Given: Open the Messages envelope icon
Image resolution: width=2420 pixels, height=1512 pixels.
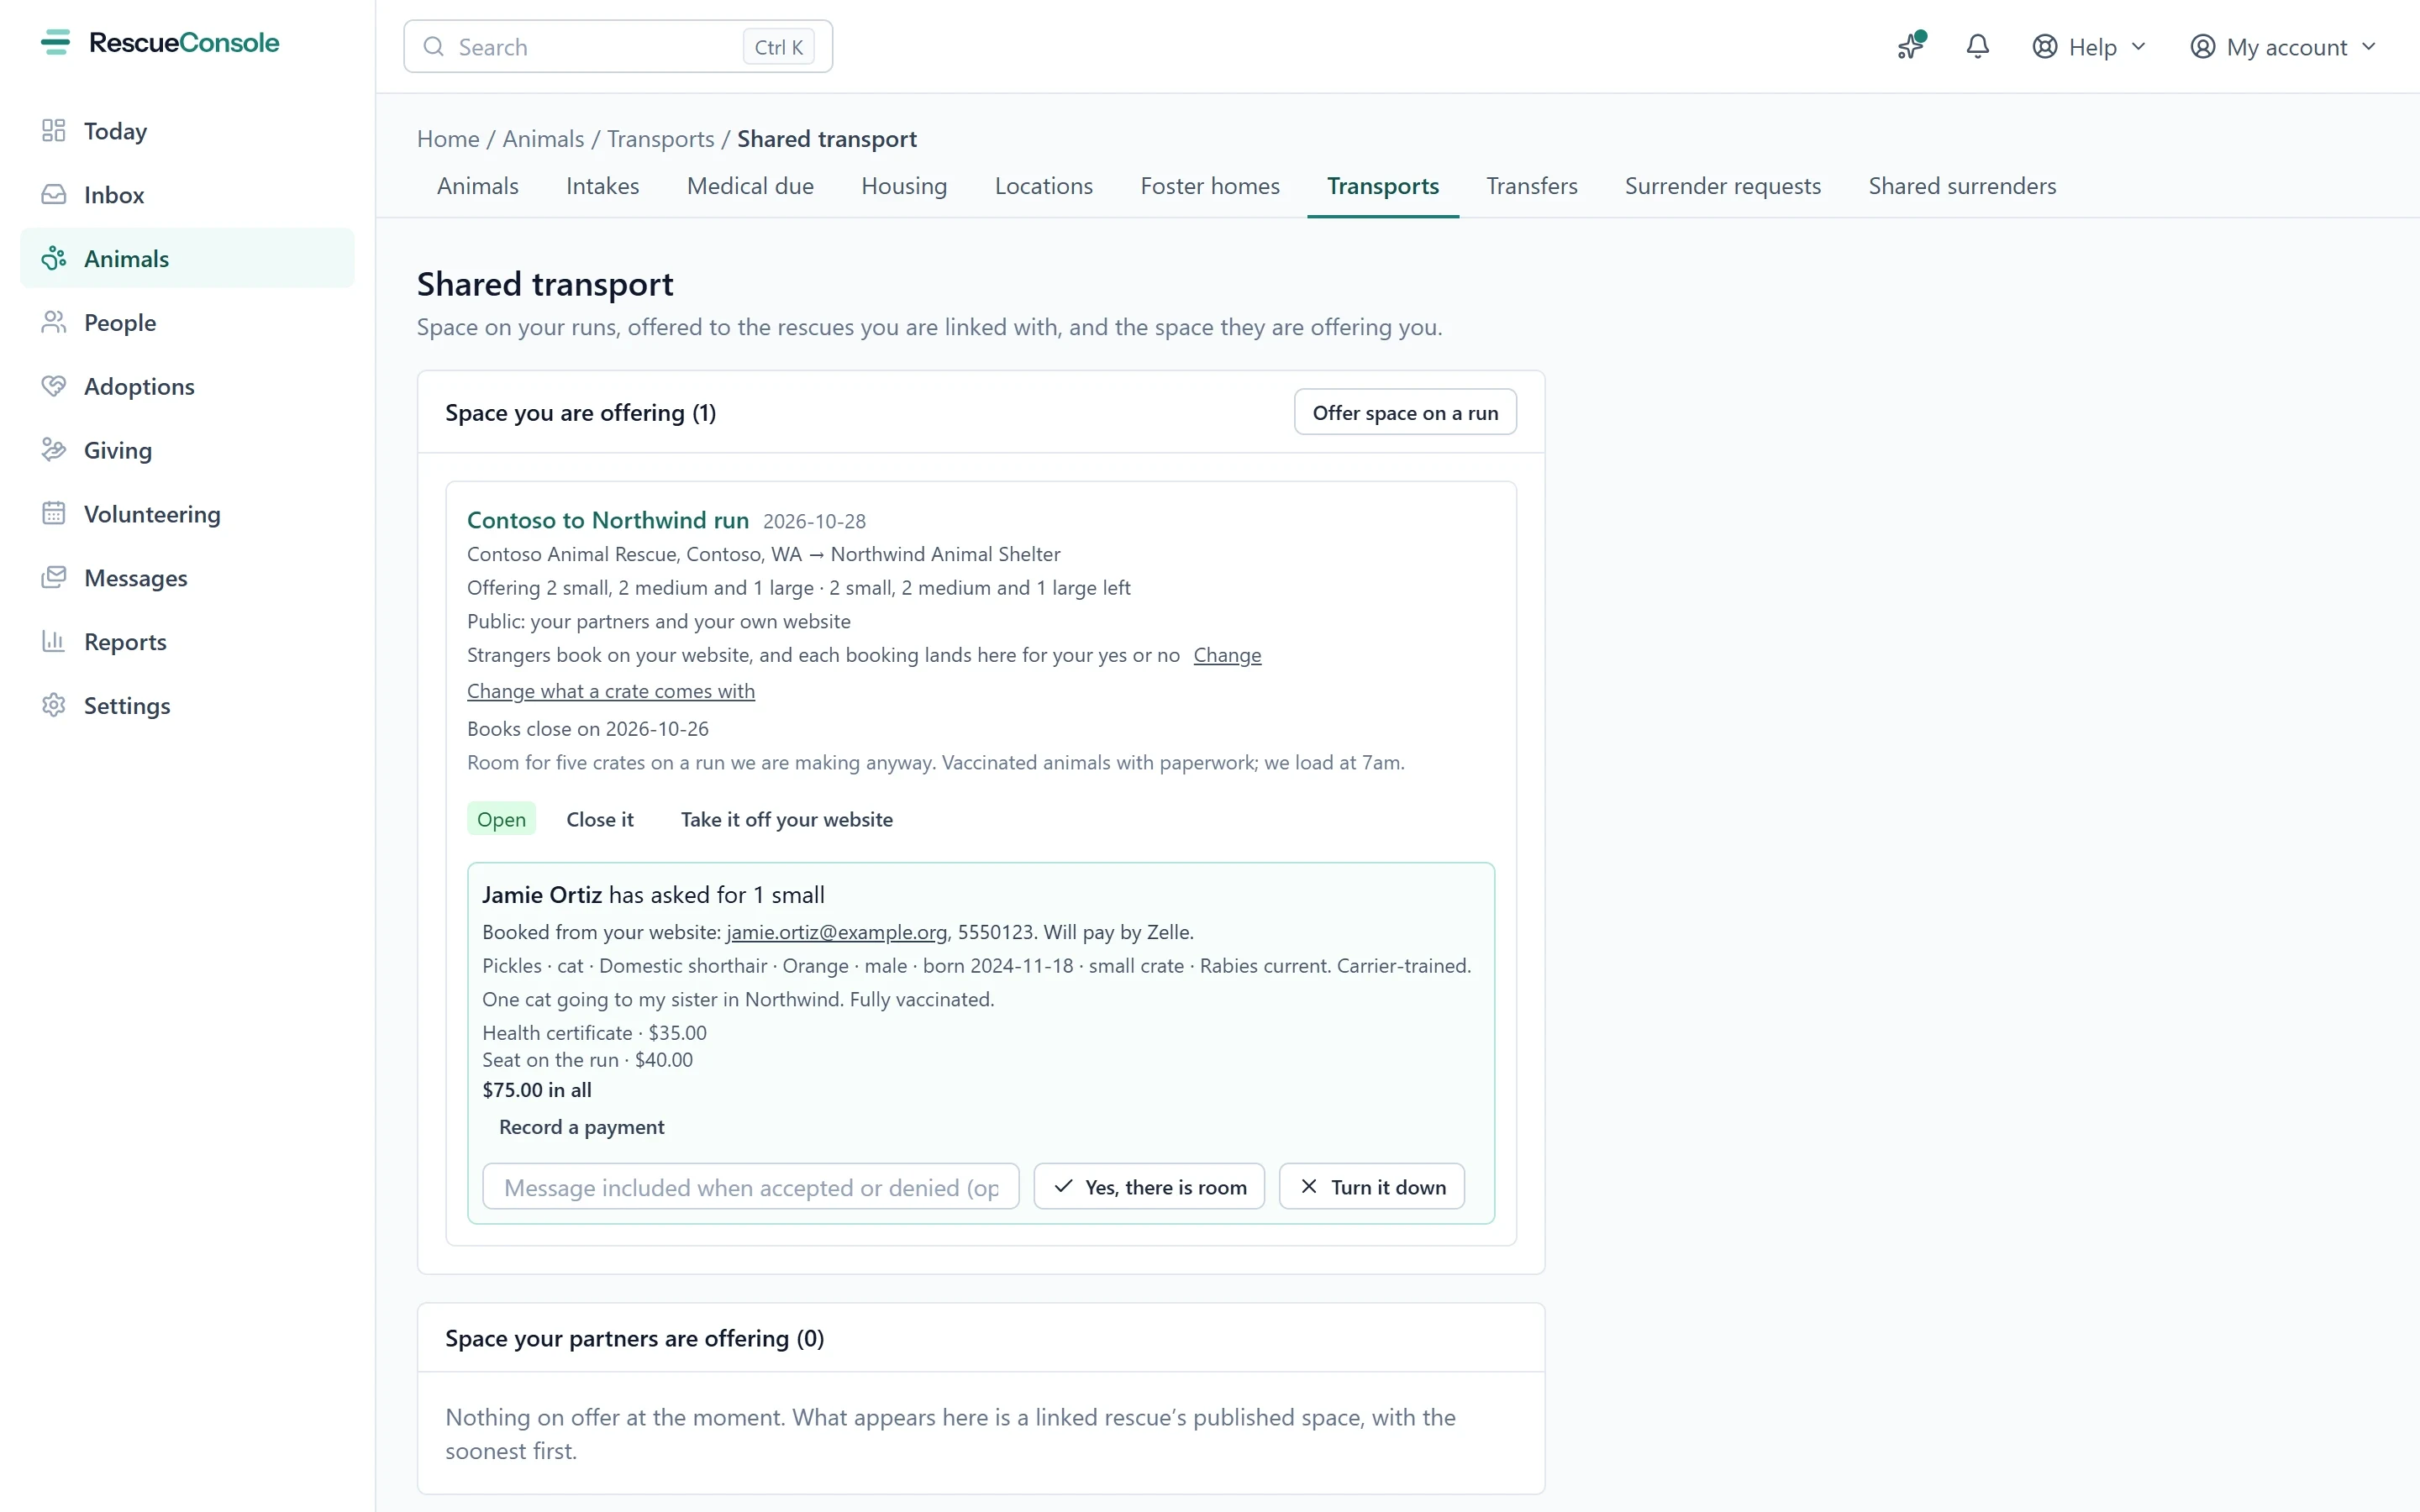Looking at the screenshot, I should (54, 578).
